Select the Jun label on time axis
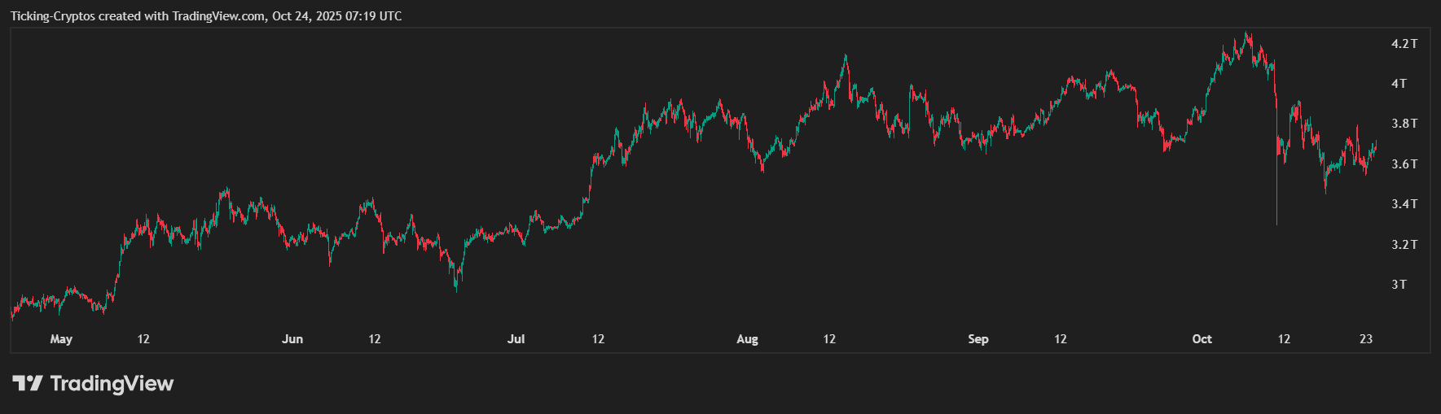The width and height of the screenshot is (1441, 414). (x=292, y=339)
